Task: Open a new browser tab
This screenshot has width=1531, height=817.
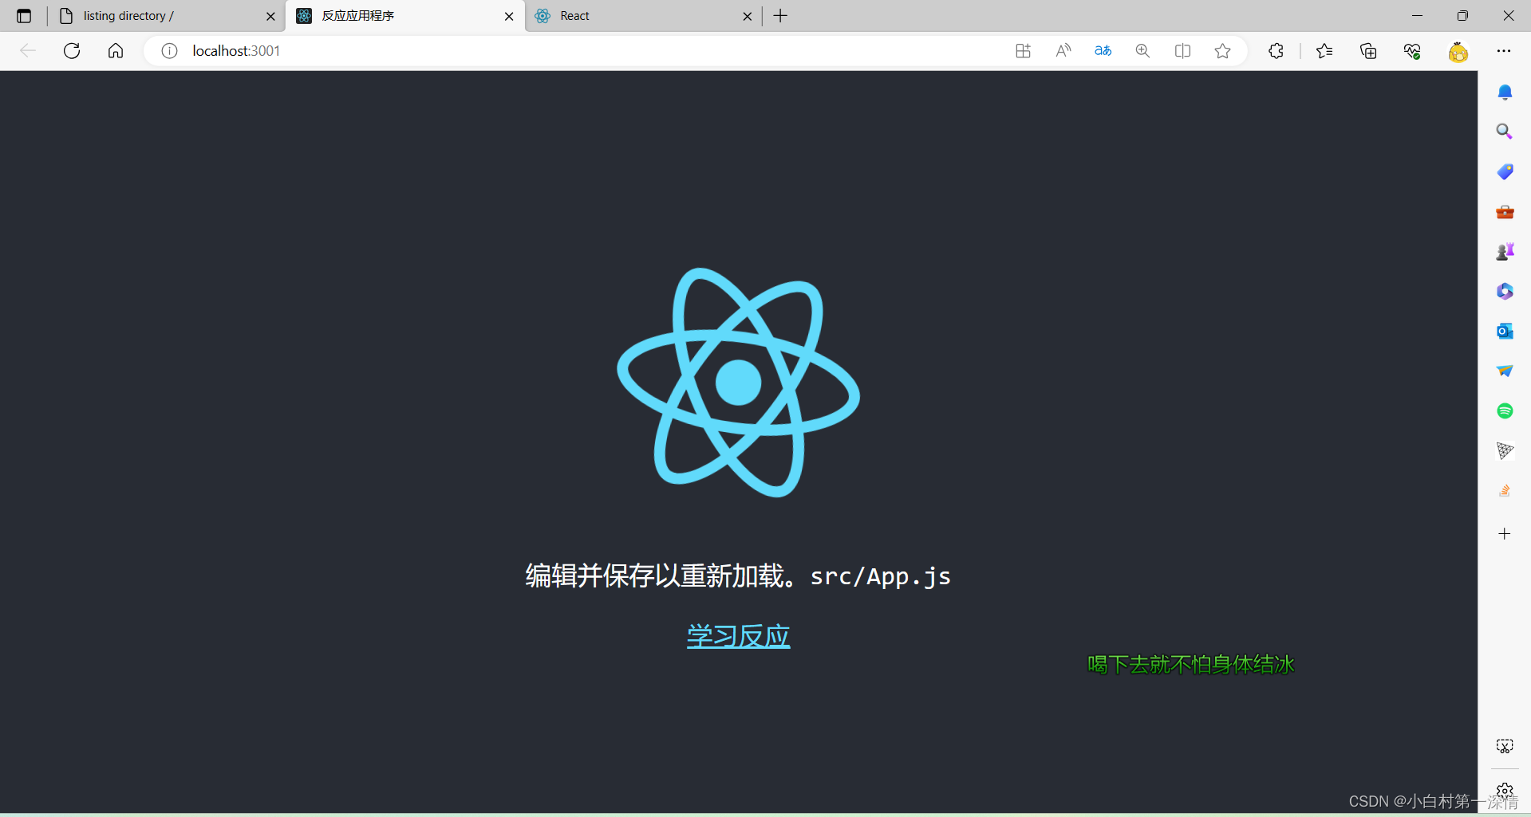Action: (x=780, y=16)
